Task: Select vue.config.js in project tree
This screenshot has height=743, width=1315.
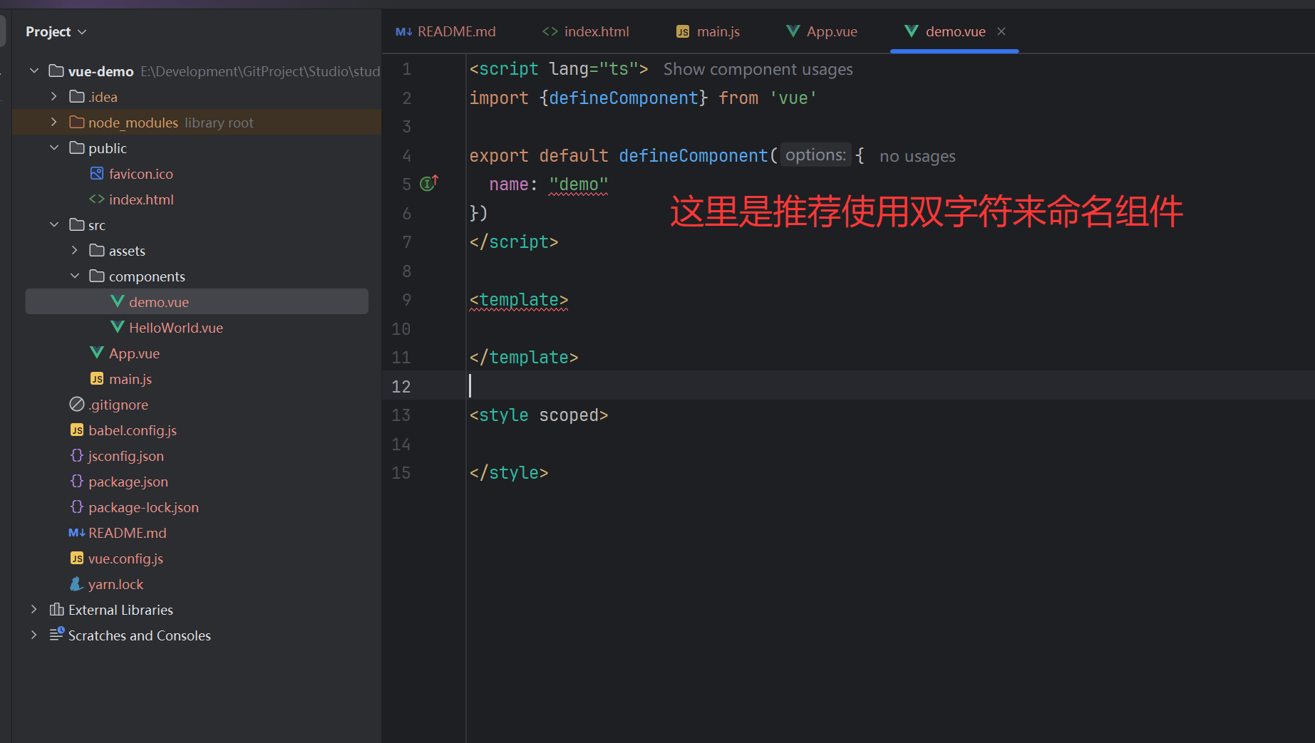Action: pyautogui.click(x=125, y=558)
